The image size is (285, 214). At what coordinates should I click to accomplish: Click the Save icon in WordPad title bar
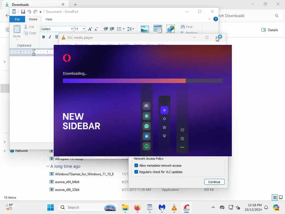tap(23, 12)
